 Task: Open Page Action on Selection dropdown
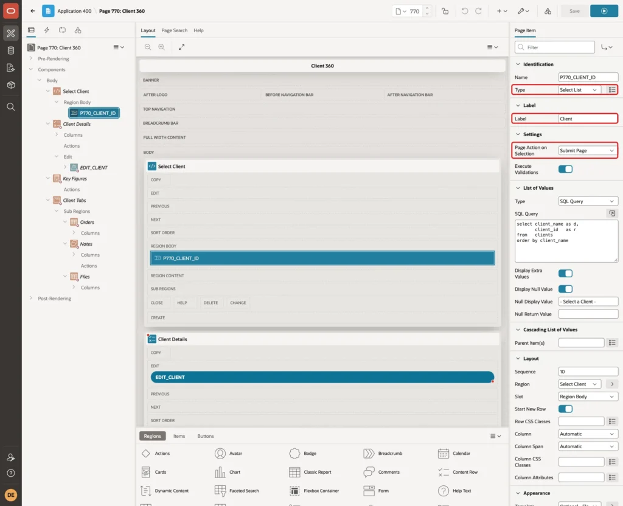pos(588,151)
